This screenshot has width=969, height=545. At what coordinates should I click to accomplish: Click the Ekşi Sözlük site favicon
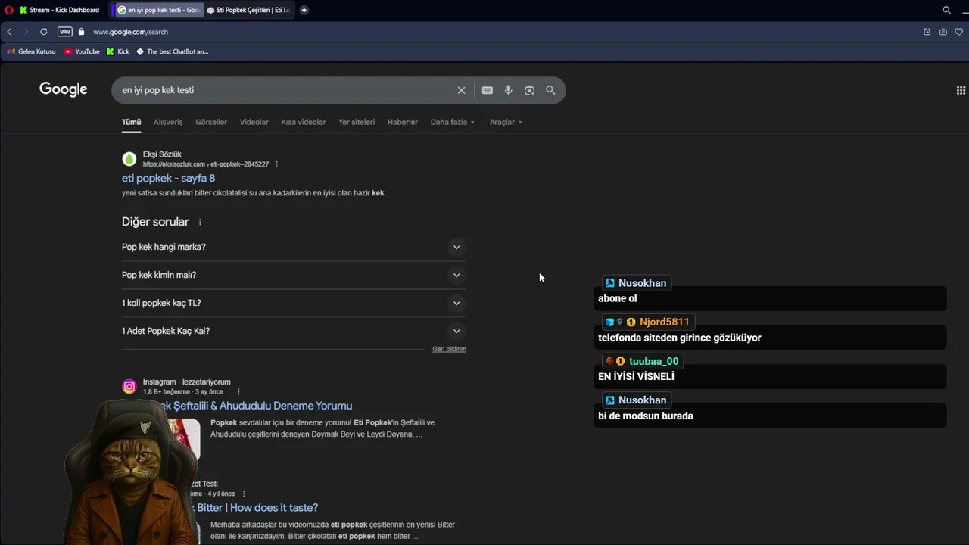(129, 159)
